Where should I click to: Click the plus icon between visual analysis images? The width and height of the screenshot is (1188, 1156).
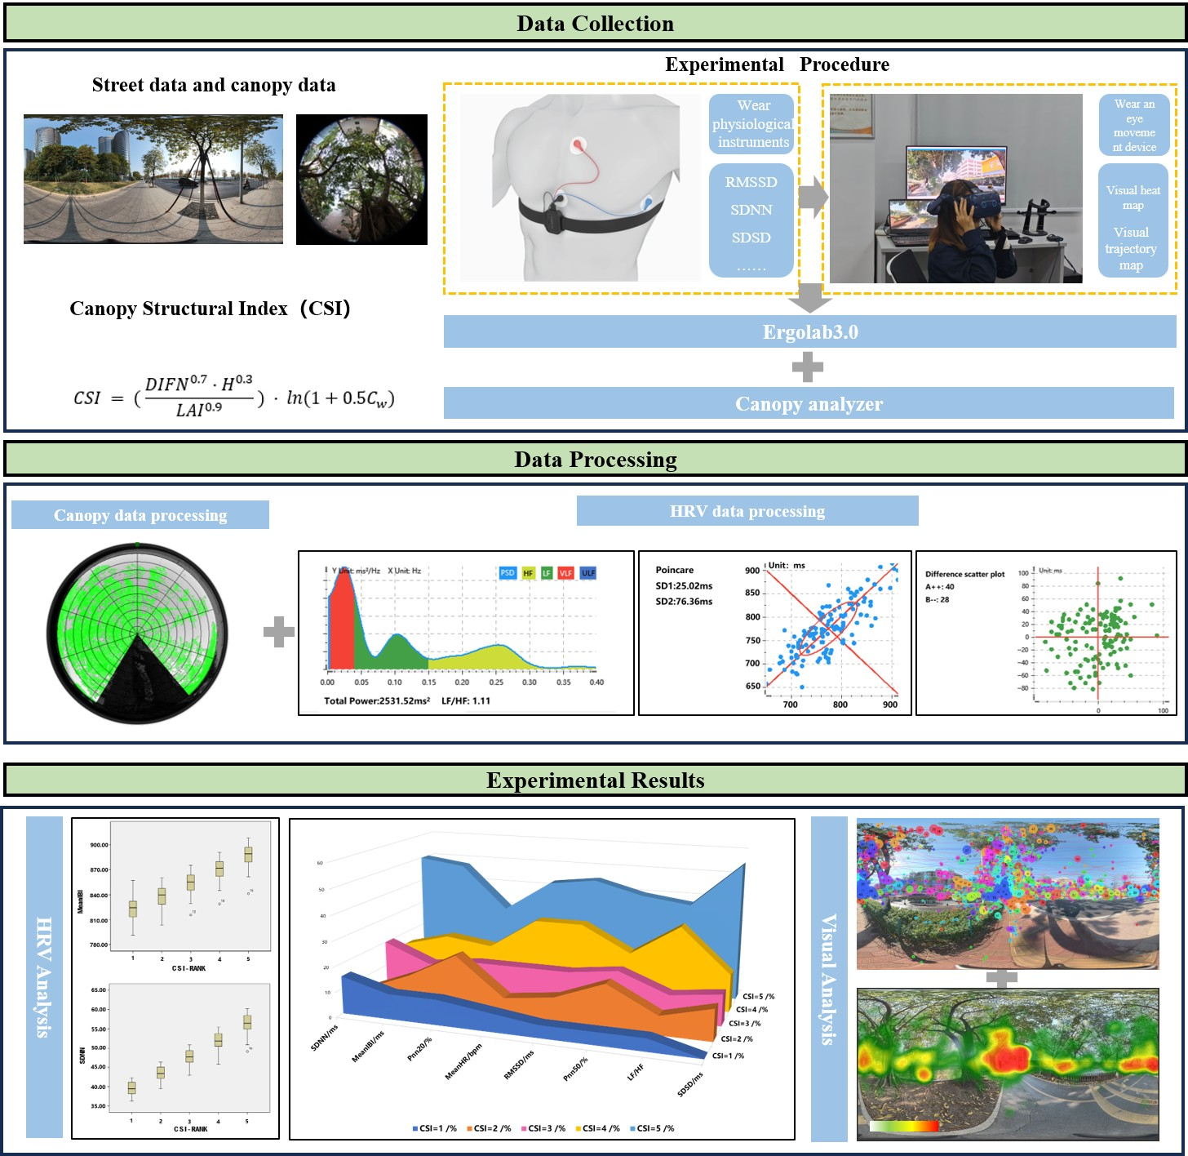[x=1002, y=978]
